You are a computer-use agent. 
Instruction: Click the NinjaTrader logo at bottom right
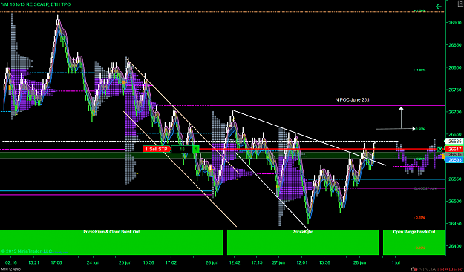pos(437,269)
